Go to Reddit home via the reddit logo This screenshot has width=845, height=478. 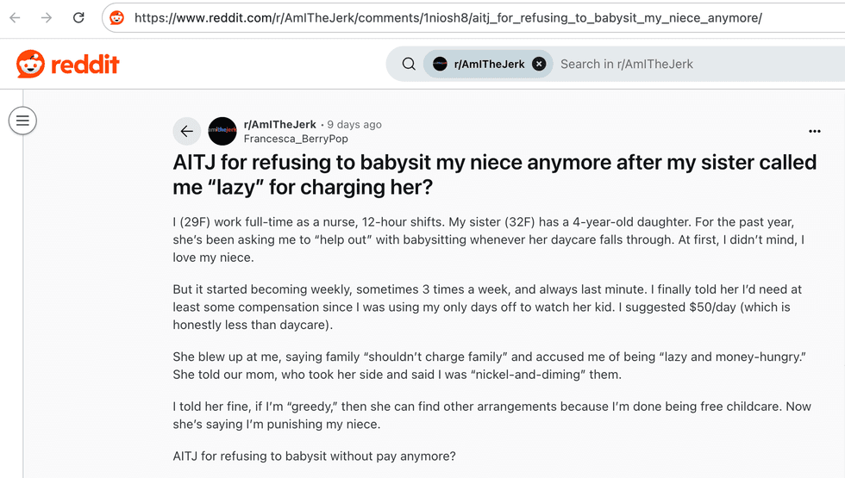coord(68,64)
